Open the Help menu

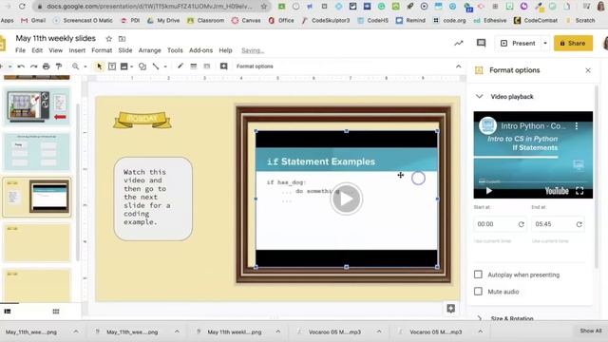tap(225, 50)
